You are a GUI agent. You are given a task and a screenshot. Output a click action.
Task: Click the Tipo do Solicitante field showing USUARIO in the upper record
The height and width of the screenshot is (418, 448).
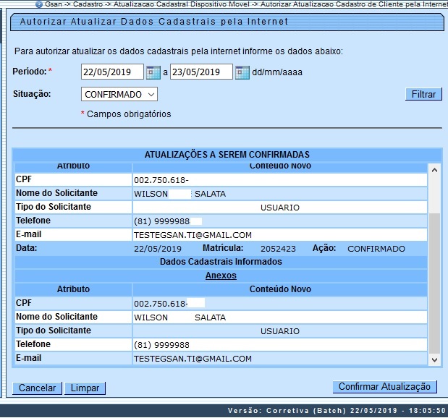pyautogui.click(x=279, y=208)
